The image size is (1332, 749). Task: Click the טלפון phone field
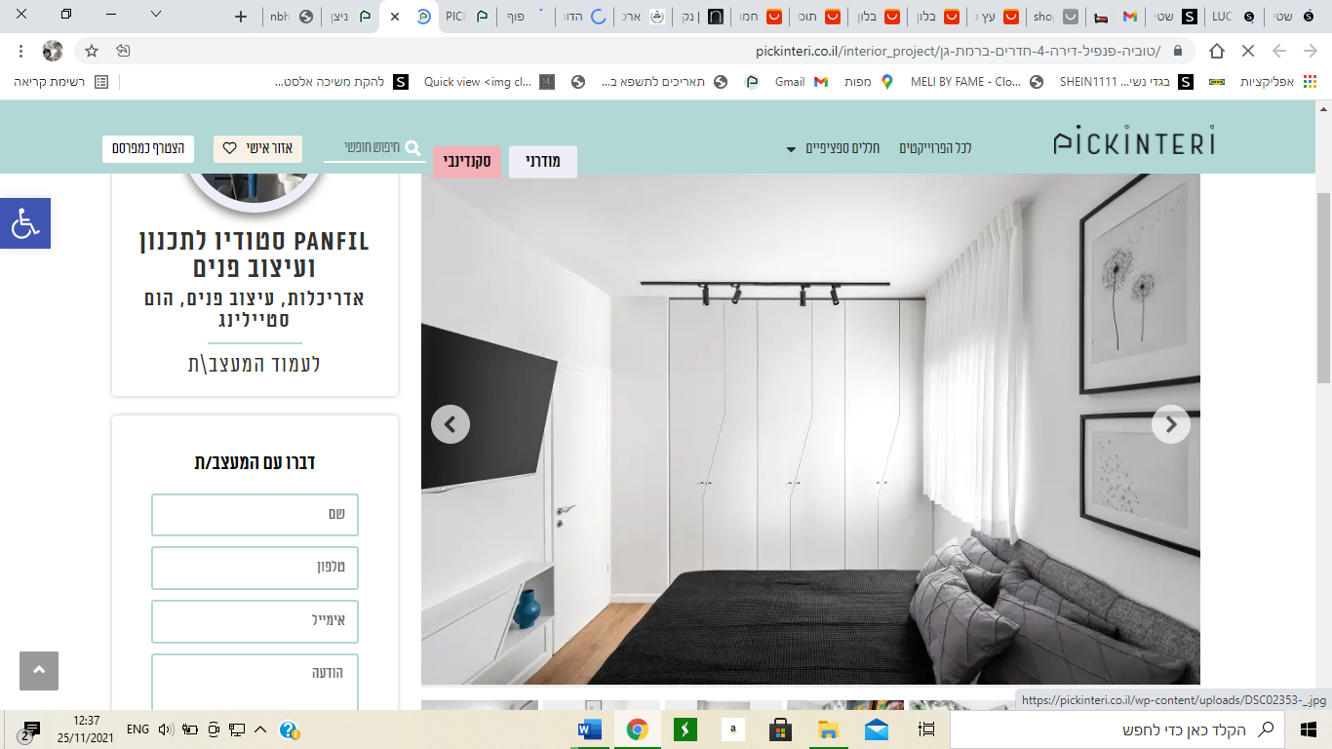click(255, 568)
